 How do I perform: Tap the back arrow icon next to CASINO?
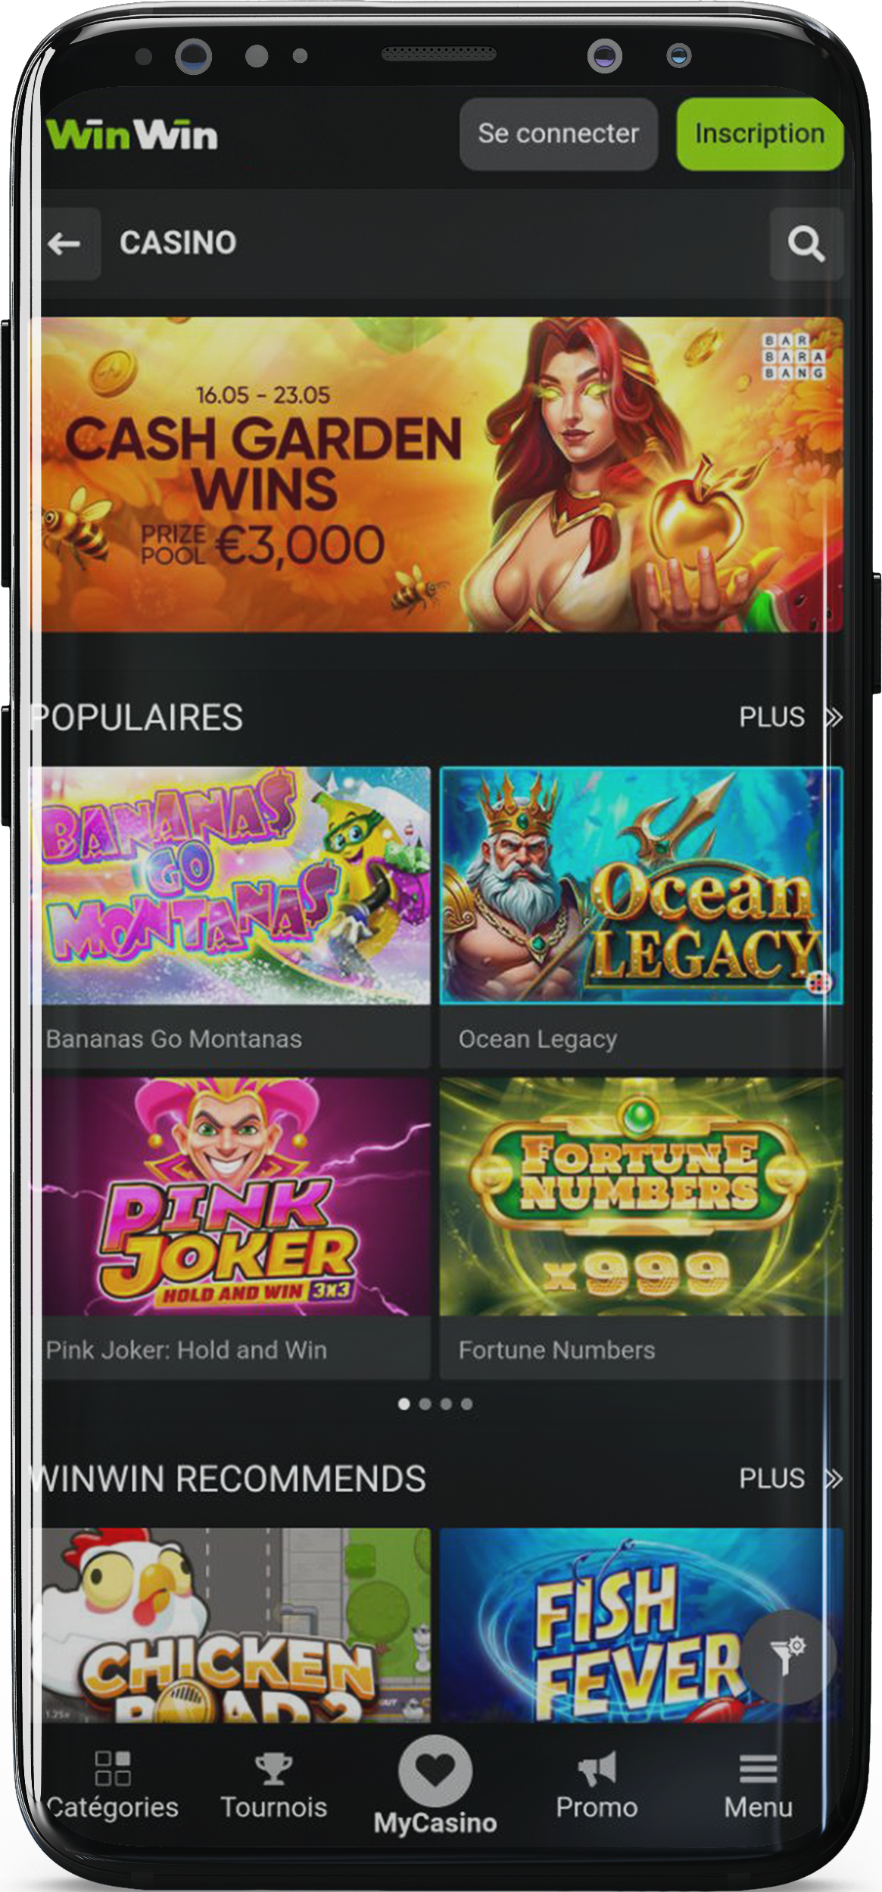pyautogui.click(x=64, y=244)
